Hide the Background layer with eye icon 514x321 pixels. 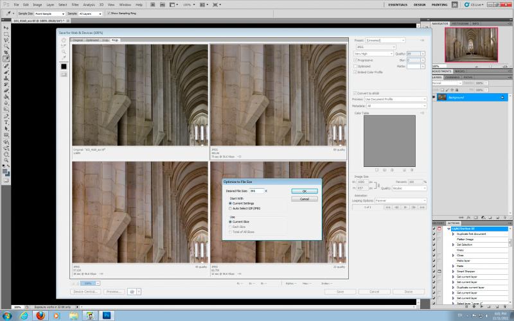click(x=434, y=98)
